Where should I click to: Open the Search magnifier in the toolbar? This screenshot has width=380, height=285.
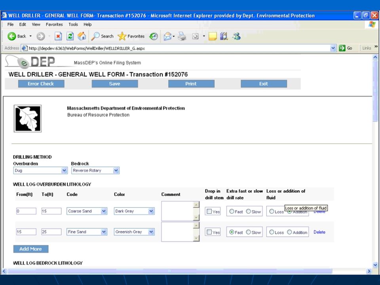click(95, 36)
